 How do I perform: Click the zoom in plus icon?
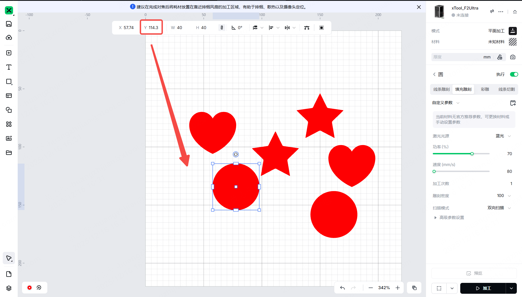(x=398, y=288)
